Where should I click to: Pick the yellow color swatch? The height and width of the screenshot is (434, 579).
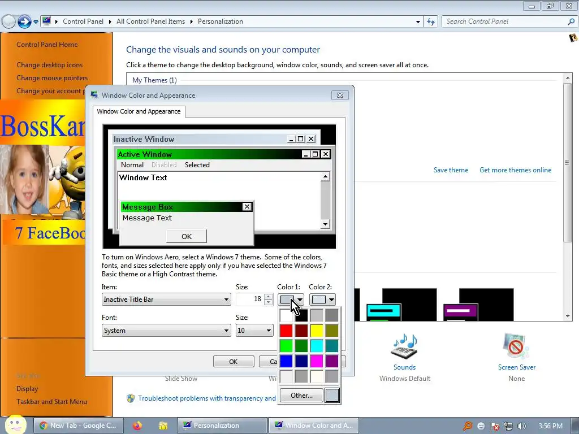(317, 331)
